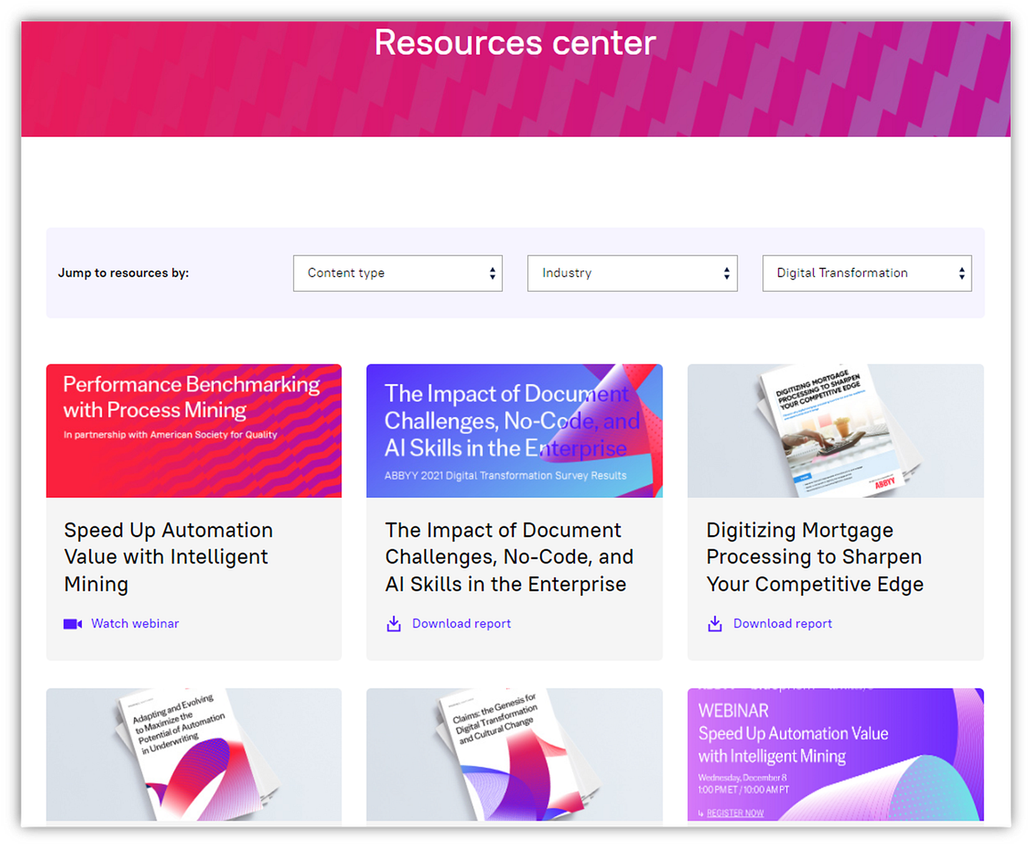Screen dimensions: 1032x848
Task: Click card title The Impact of Document Challenges
Action: point(509,557)
